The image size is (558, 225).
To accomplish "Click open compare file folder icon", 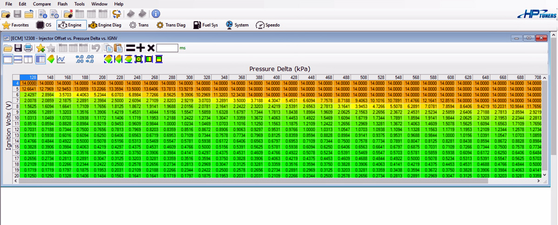I will 68,14.
